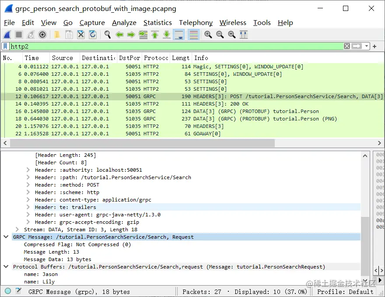The width and height of the screenshot is (385, 297).
Task: Select packet 14 HEADERS 200 OK
Action: pyautogui.click(x=192, y=104)
